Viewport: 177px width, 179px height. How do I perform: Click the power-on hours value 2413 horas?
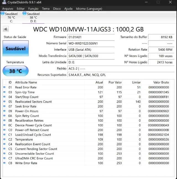[161, 62]
